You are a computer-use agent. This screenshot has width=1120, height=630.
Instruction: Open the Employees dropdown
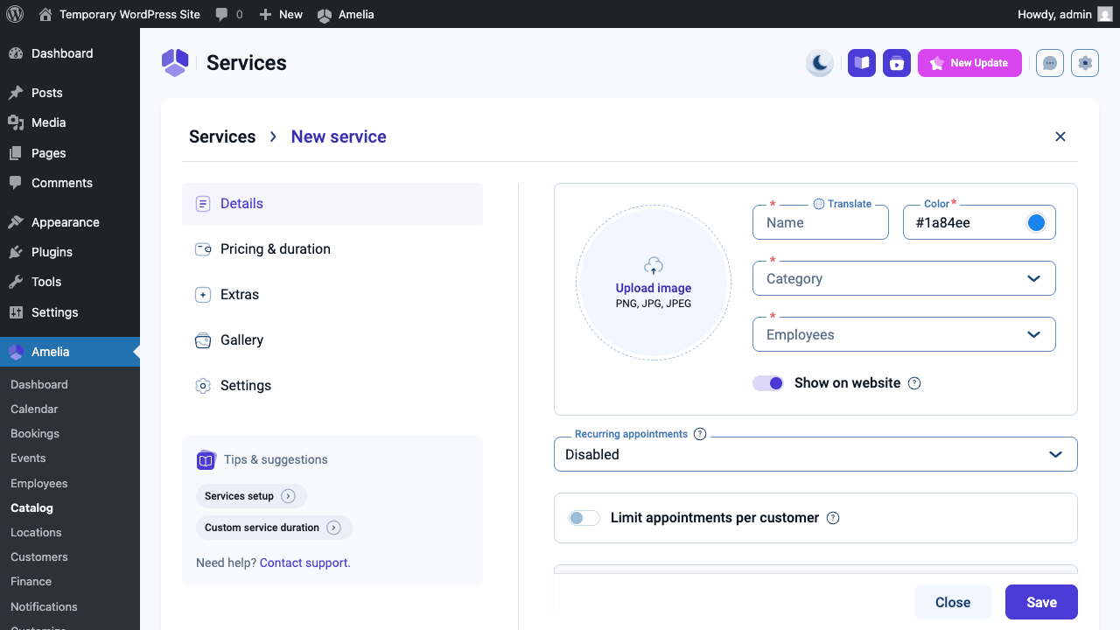pos(904,334)
